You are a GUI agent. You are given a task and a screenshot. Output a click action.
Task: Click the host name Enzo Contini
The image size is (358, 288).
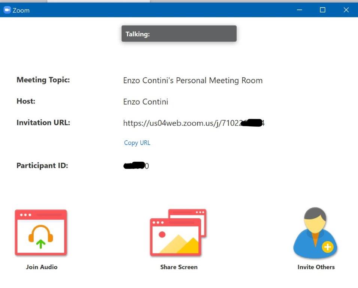(x=146, y=102)
